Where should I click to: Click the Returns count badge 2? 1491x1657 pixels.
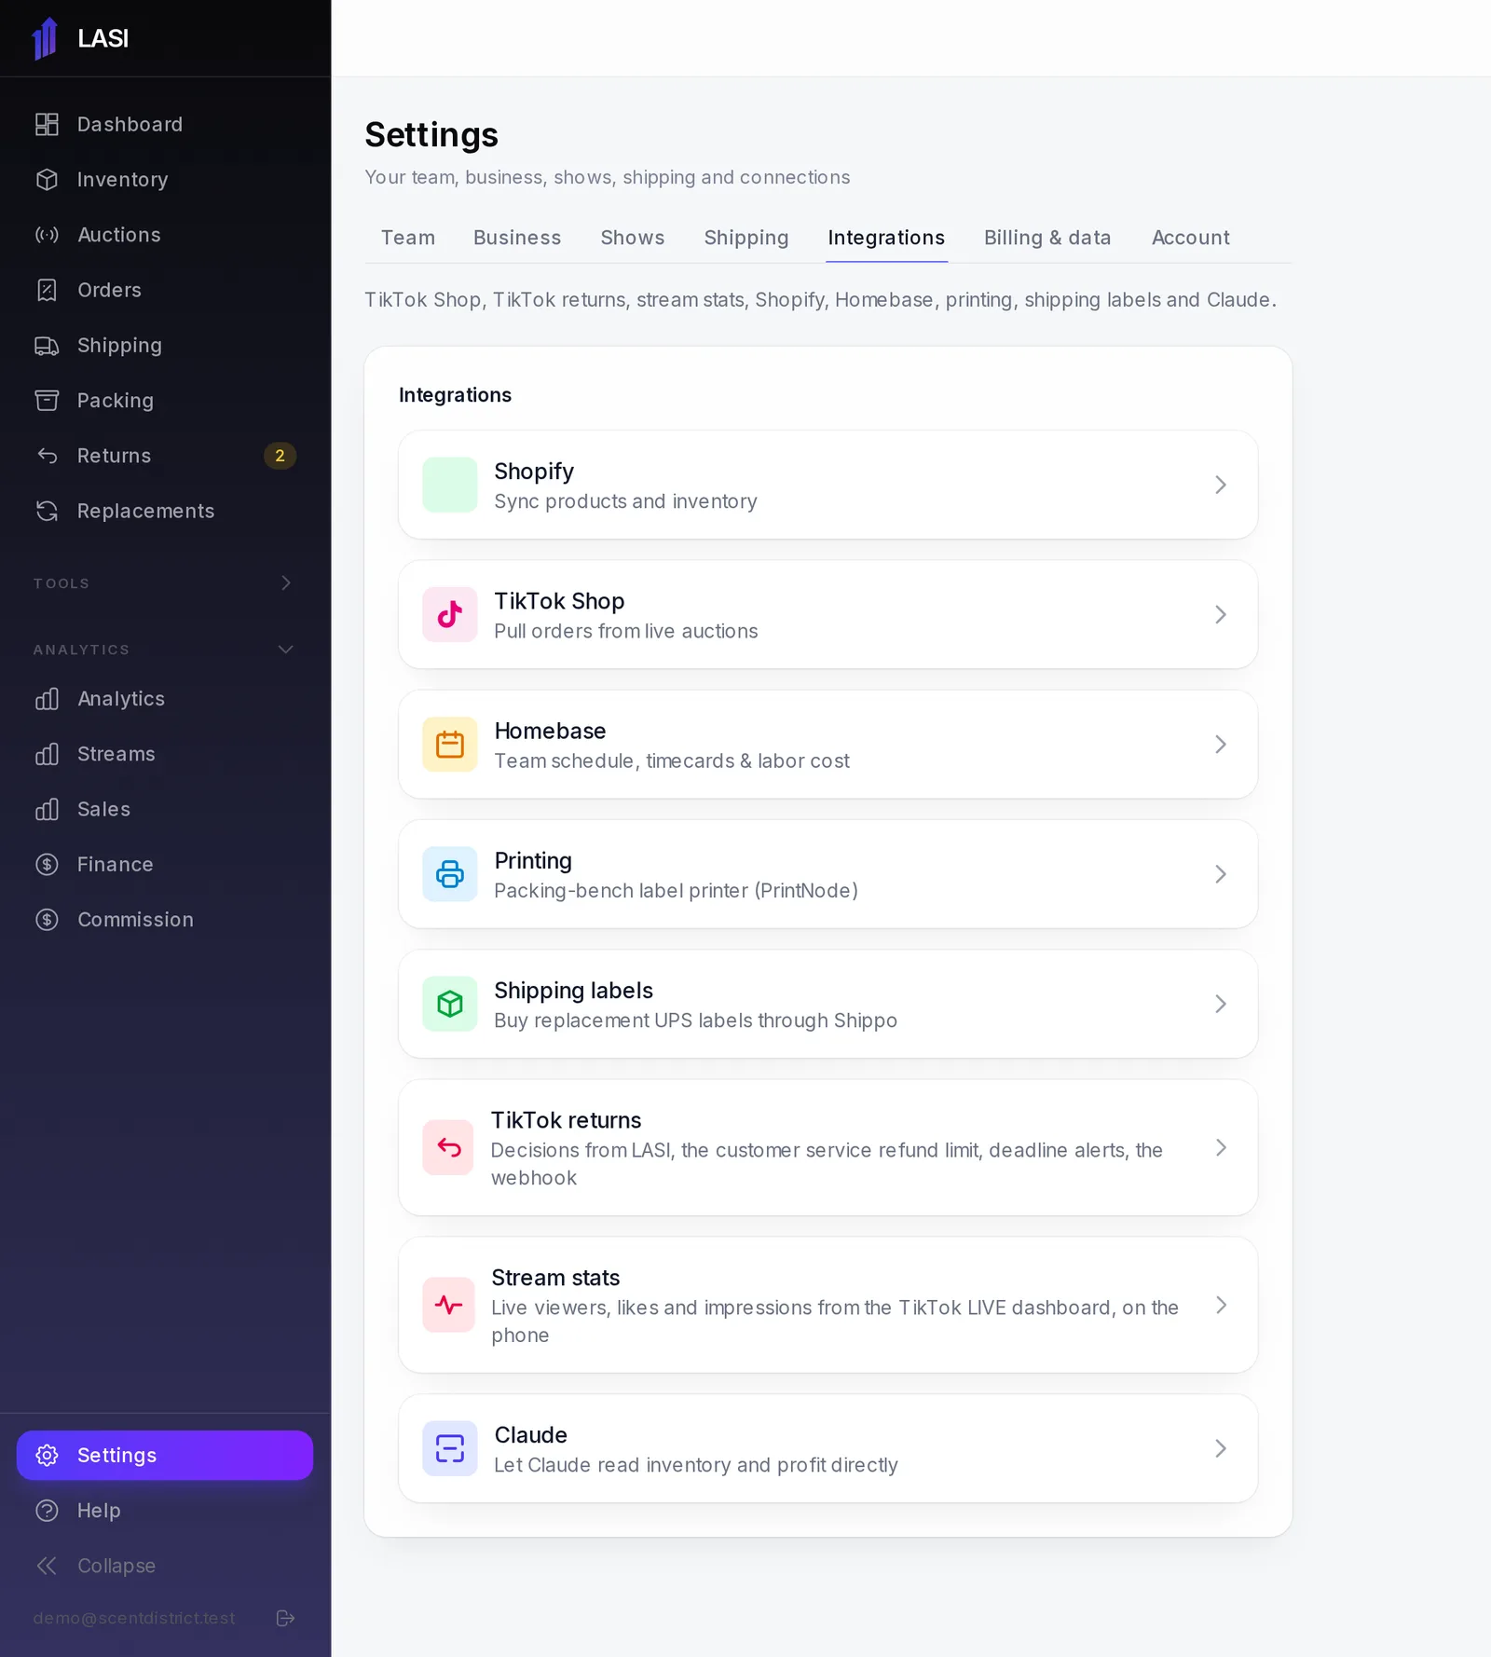tap(280, 456)
